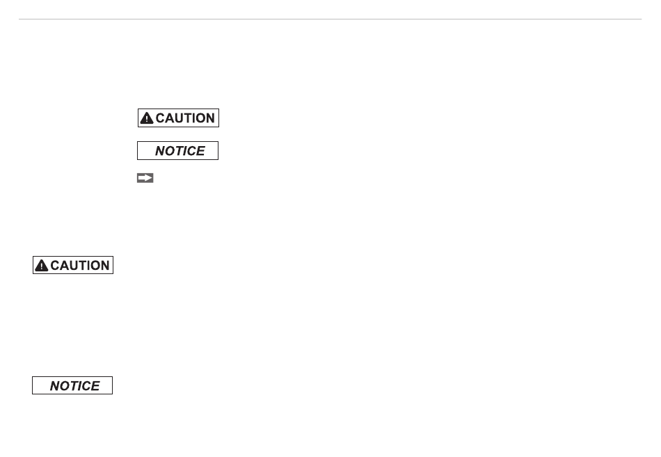Screen dimensions: 661x457
Task: Click the CAUTION label in the left margin
Action: 72,265
